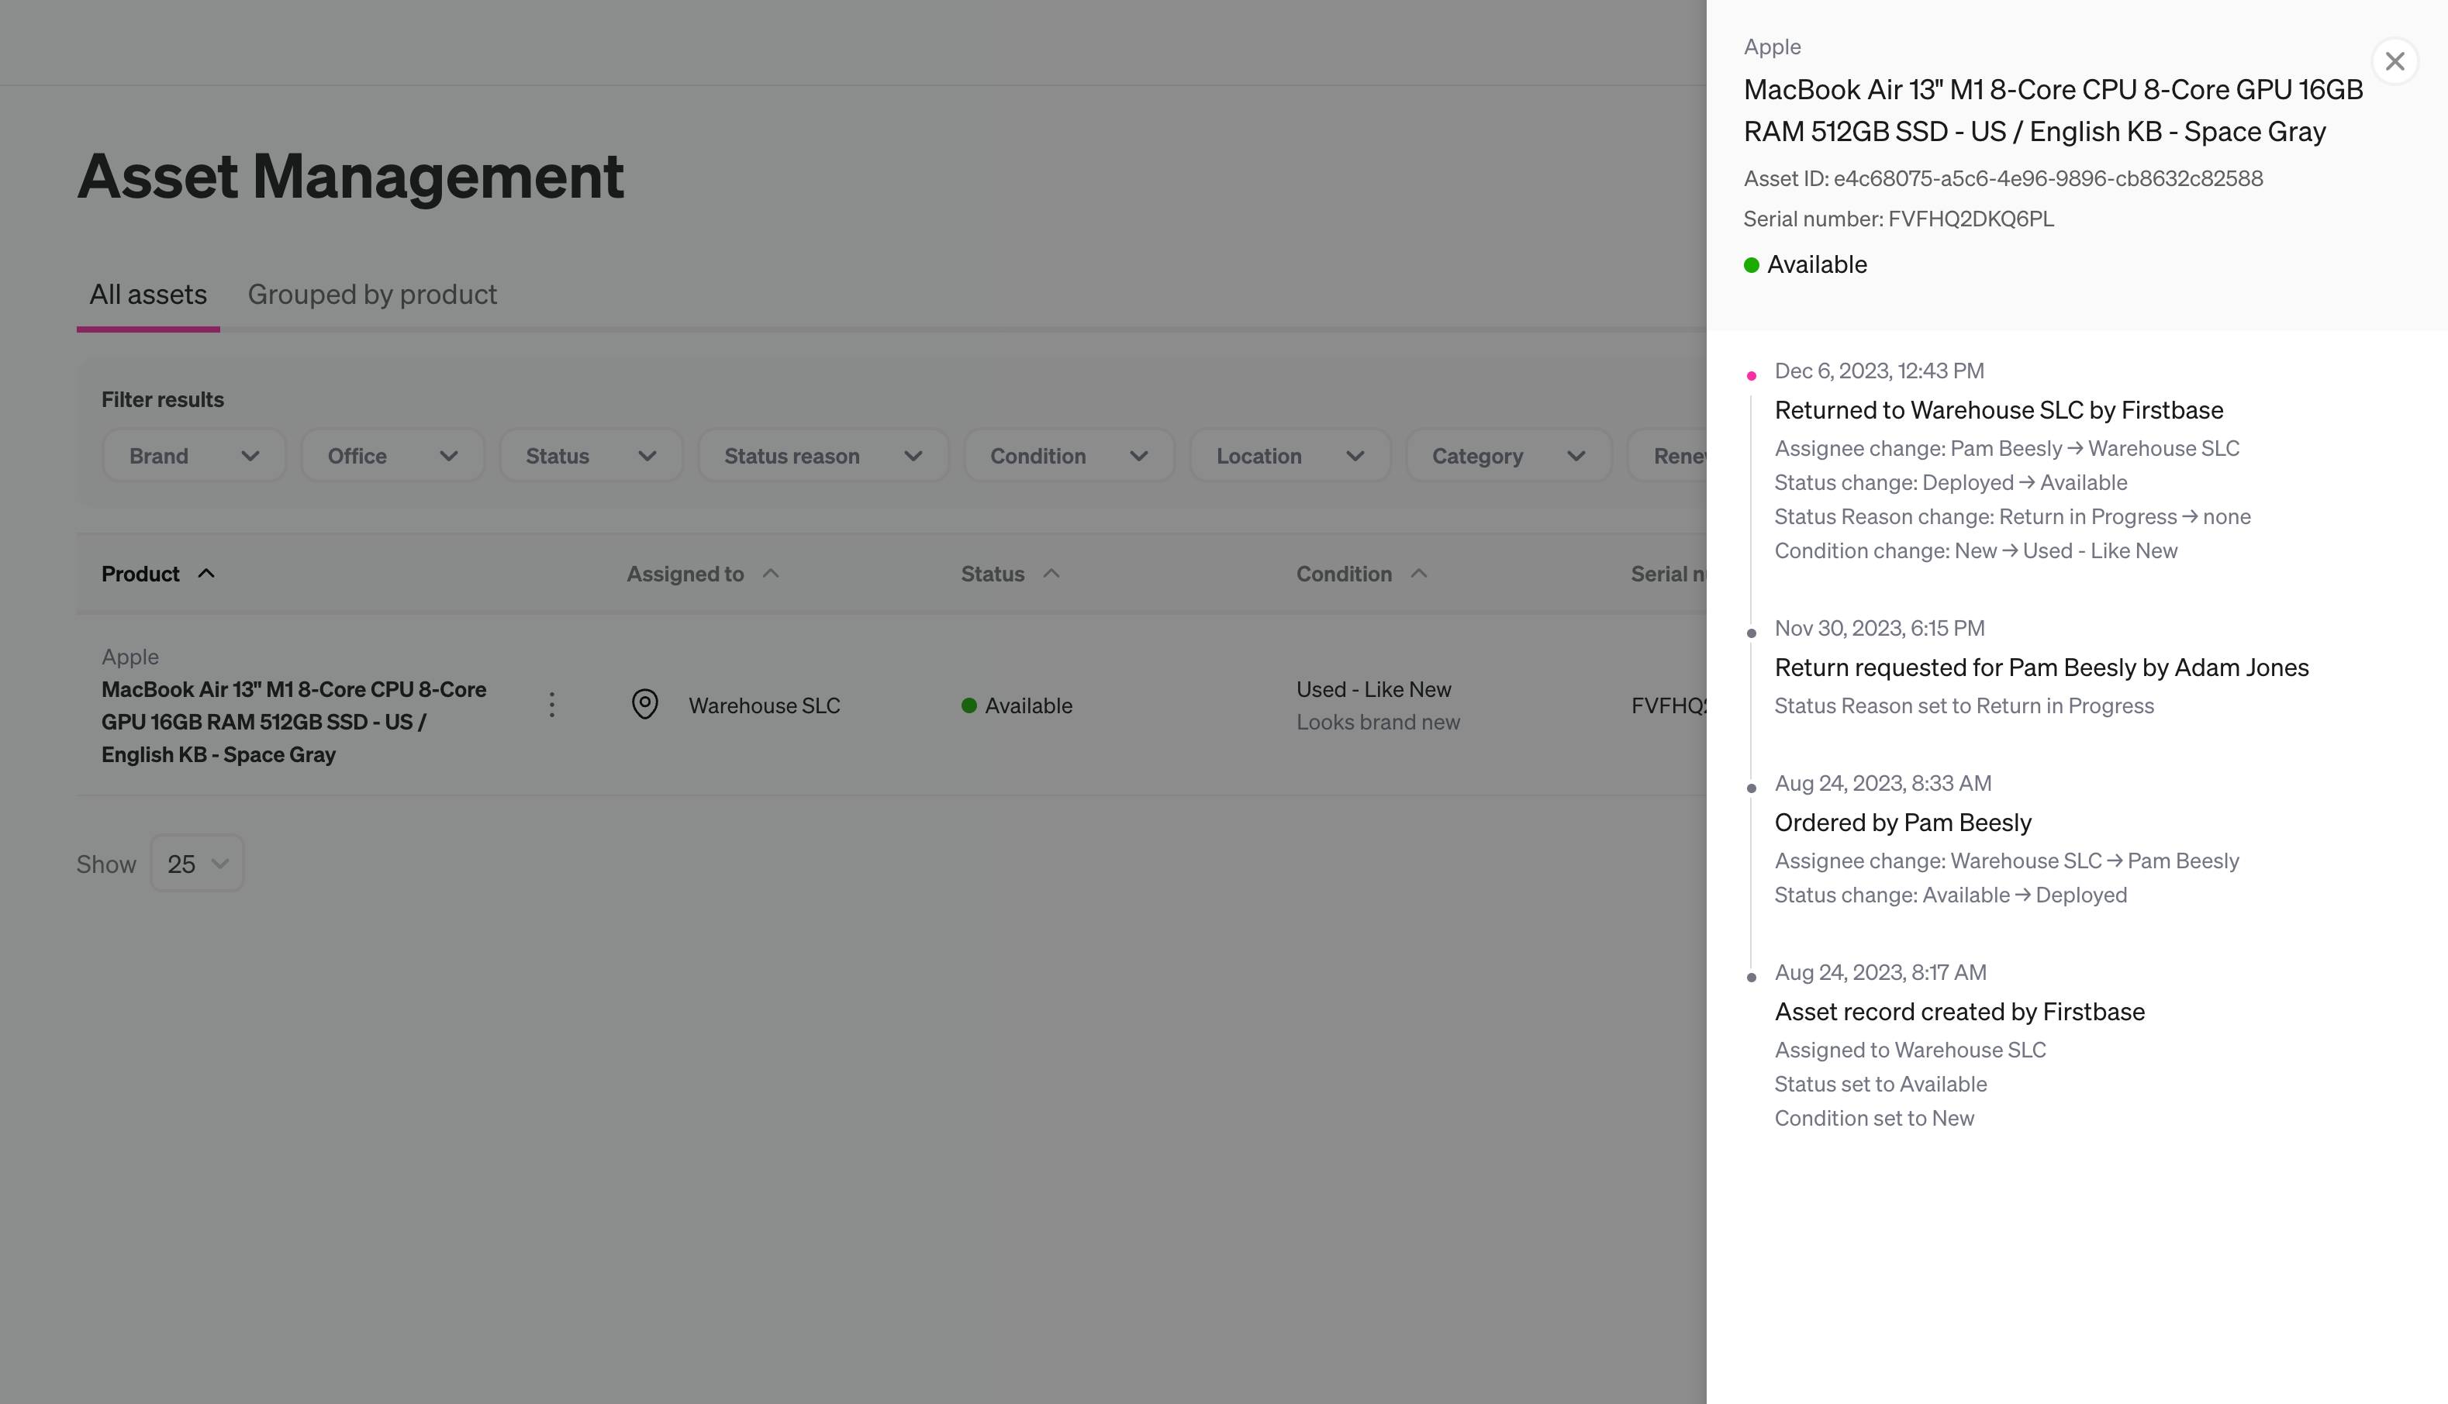2448x1404 pixels.
Task: Switch to the All assets tab
Action: click(148, 295)
